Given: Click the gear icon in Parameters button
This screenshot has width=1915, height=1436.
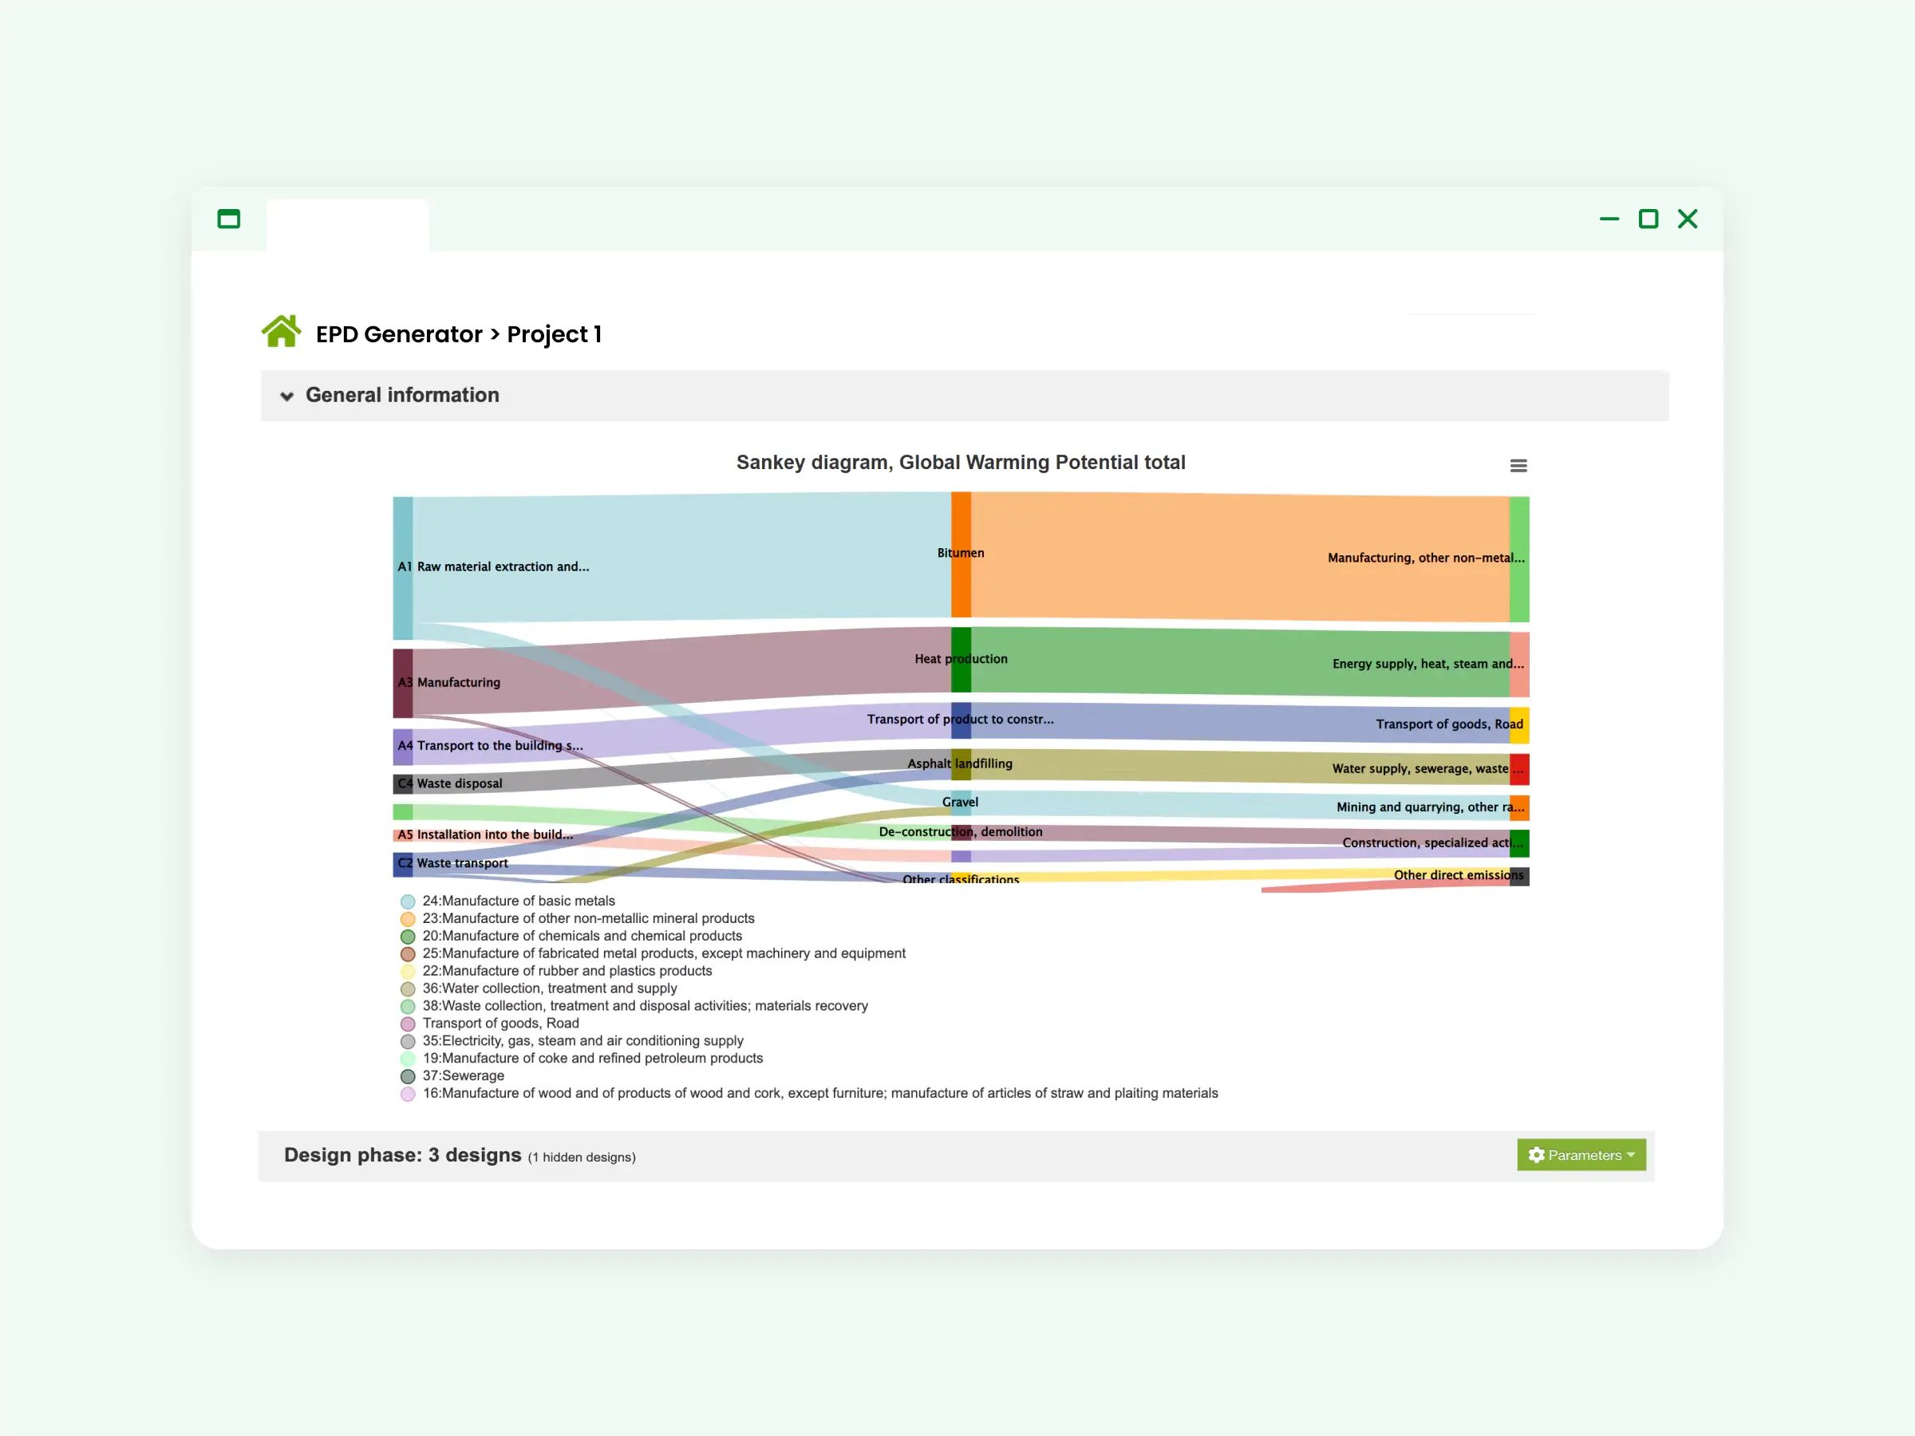Looking at the screenshot, I should (x=1537, y=1154).
